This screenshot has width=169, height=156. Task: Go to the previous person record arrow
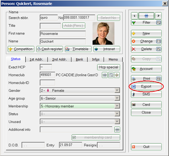click(134, 16)
